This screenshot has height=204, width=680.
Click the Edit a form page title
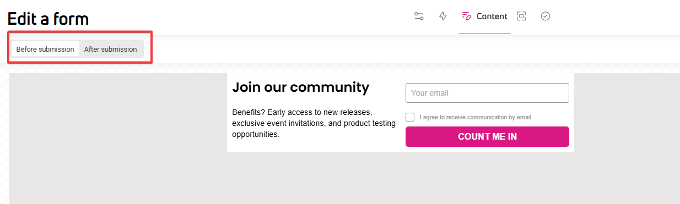[x=48, y=19]
